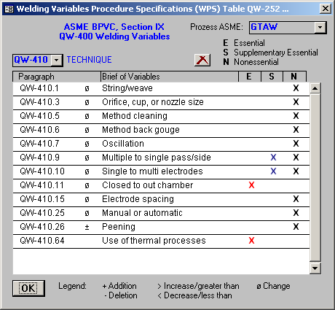Click the vertical scrollbar track

point(315,178)
